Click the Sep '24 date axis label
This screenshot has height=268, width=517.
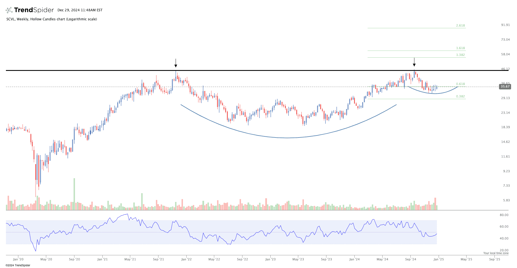pyautogui.click(x=410, y=259)
